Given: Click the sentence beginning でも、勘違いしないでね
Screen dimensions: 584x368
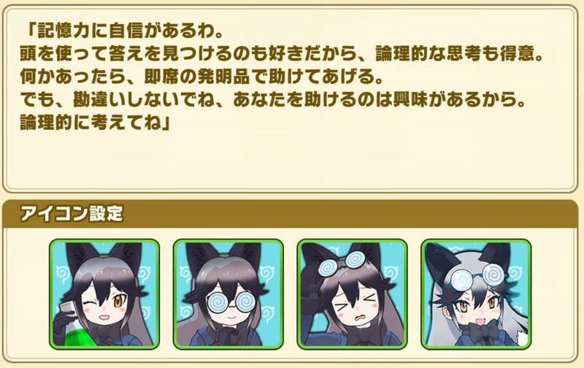Looking at the screenshot, I should pyautogui.click(x=273, y=100).
